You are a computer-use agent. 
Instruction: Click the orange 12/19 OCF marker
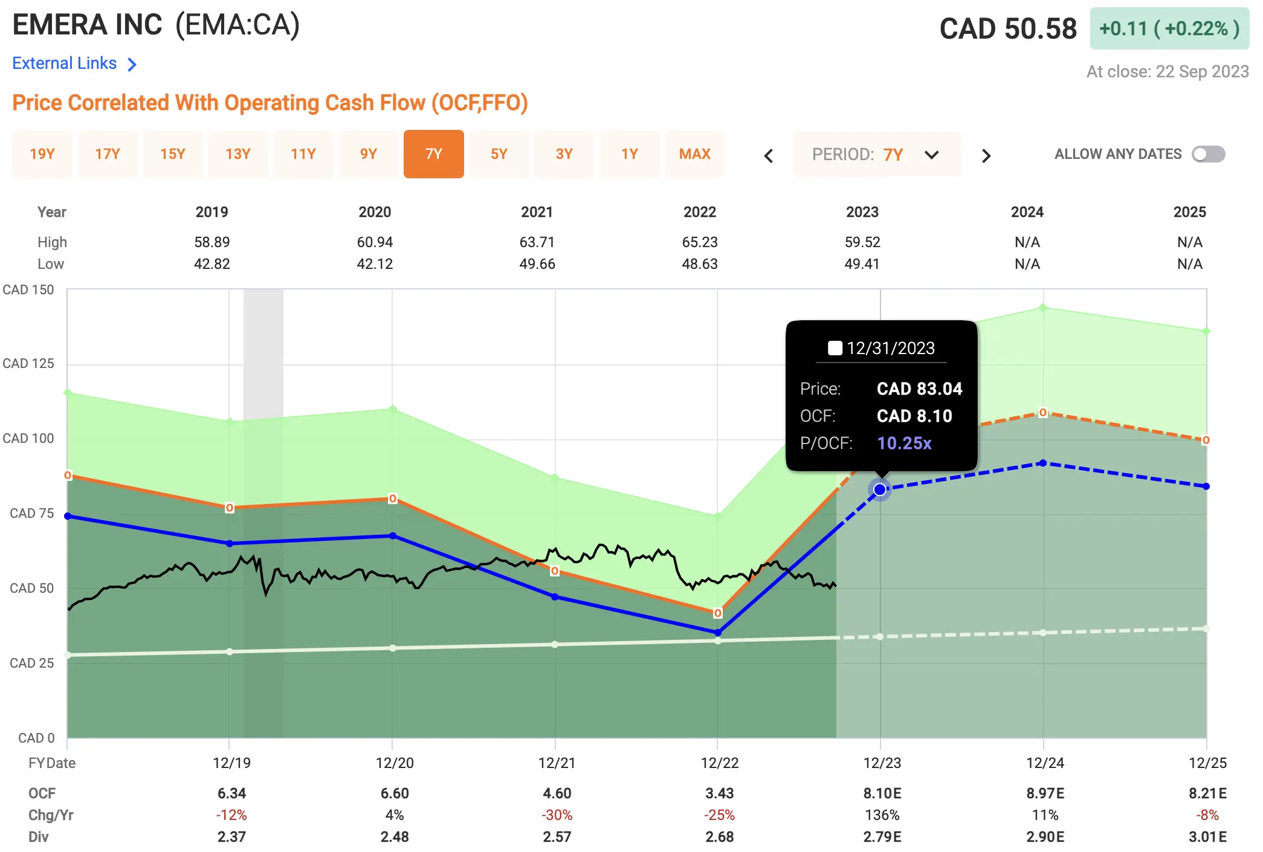point(230,508)
